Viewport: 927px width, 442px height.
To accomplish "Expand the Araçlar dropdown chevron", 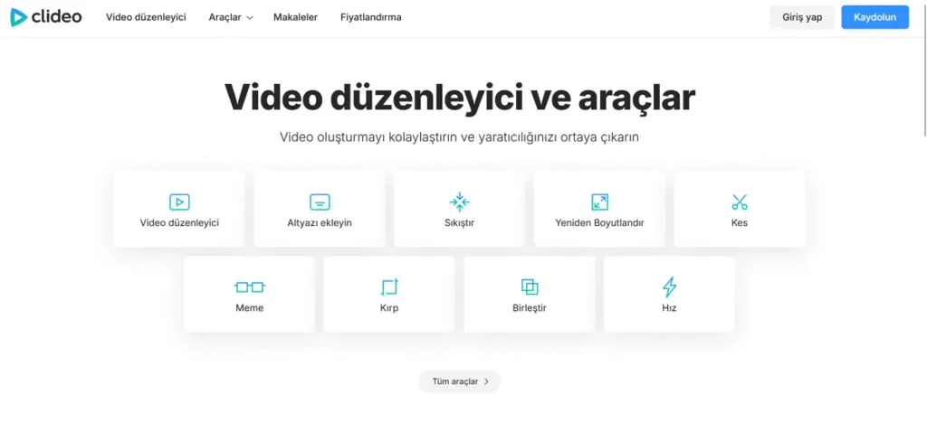I will point(250,18).
